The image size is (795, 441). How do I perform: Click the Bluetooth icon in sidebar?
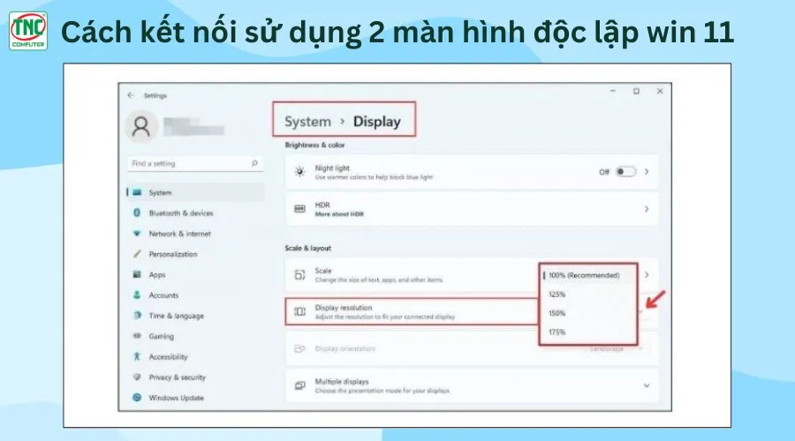click(137, 213)
